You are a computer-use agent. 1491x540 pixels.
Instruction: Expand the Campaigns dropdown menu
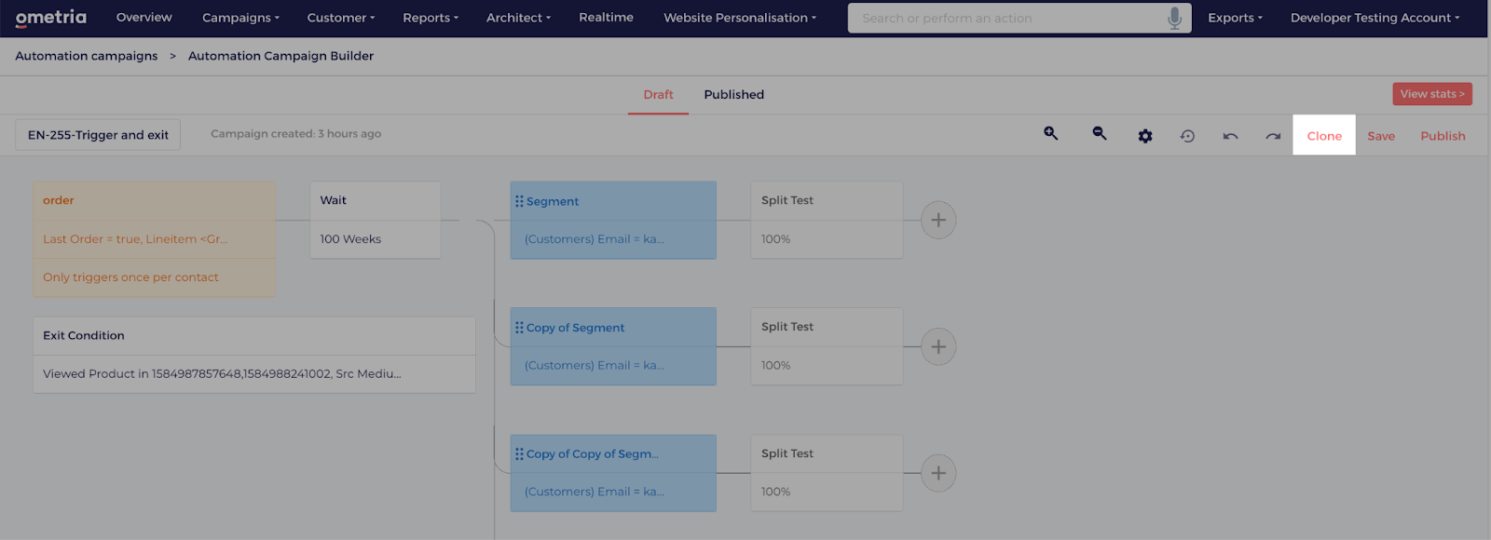tap(240, 18)
